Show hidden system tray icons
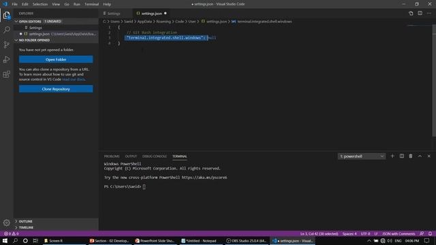This screenshot has height=245, width=436. coord(369,240)
